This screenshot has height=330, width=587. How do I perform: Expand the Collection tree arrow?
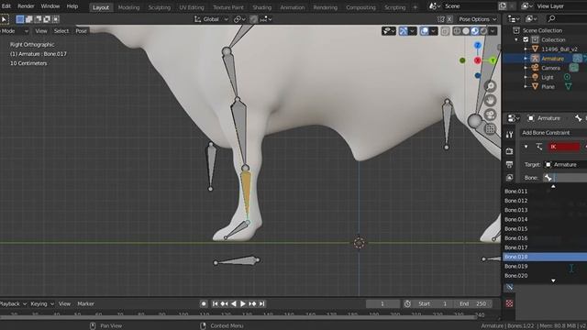(516, 39)
